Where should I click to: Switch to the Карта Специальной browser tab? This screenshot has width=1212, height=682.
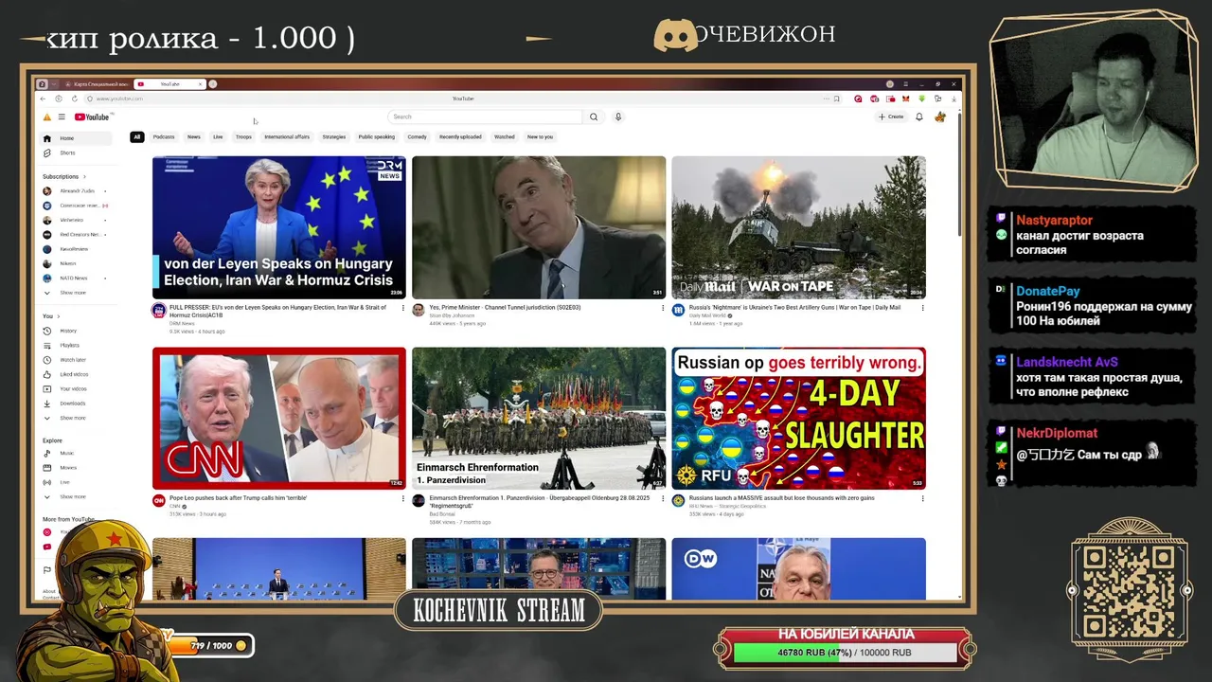tap(98, 84)
